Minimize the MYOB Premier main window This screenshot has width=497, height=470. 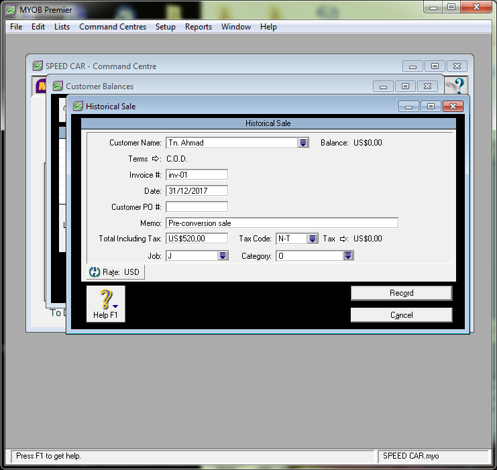[433, 7]
